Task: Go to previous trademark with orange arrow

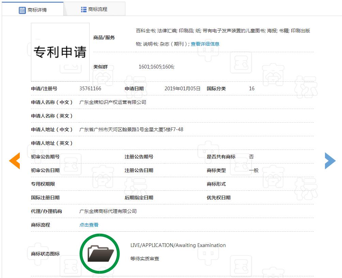Action: 14,161
